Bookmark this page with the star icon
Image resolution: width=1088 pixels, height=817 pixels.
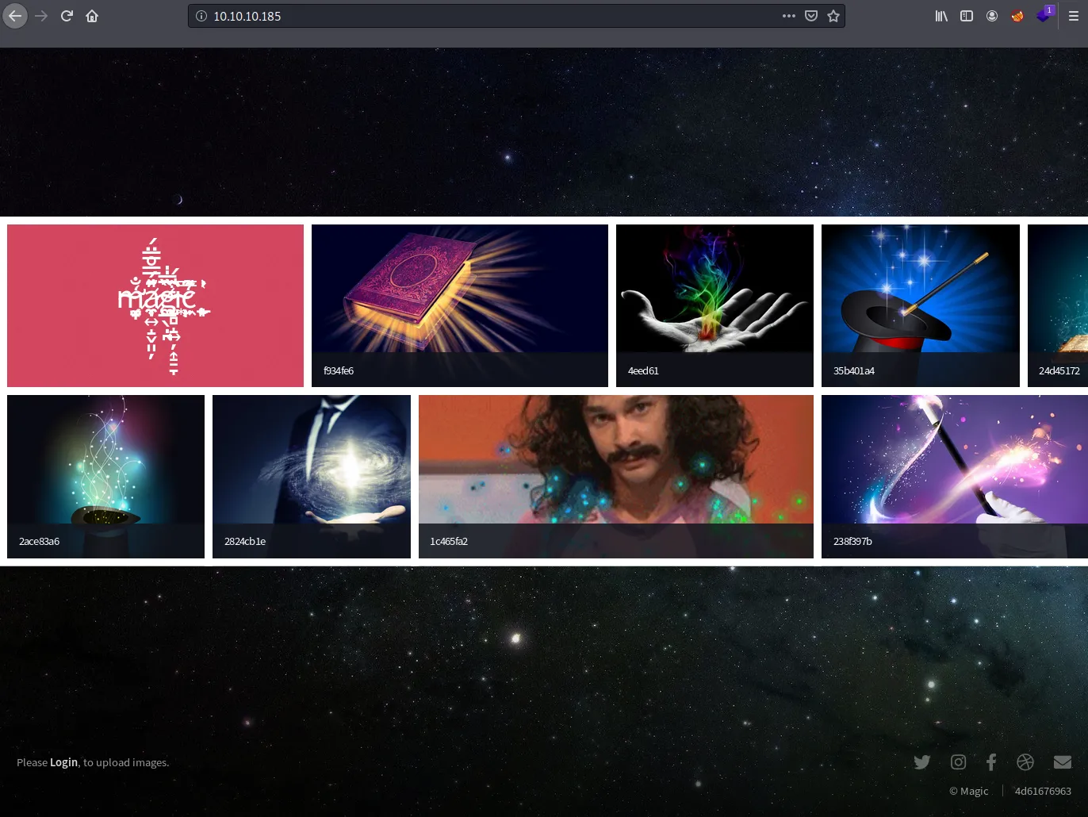tap(833, 16)
